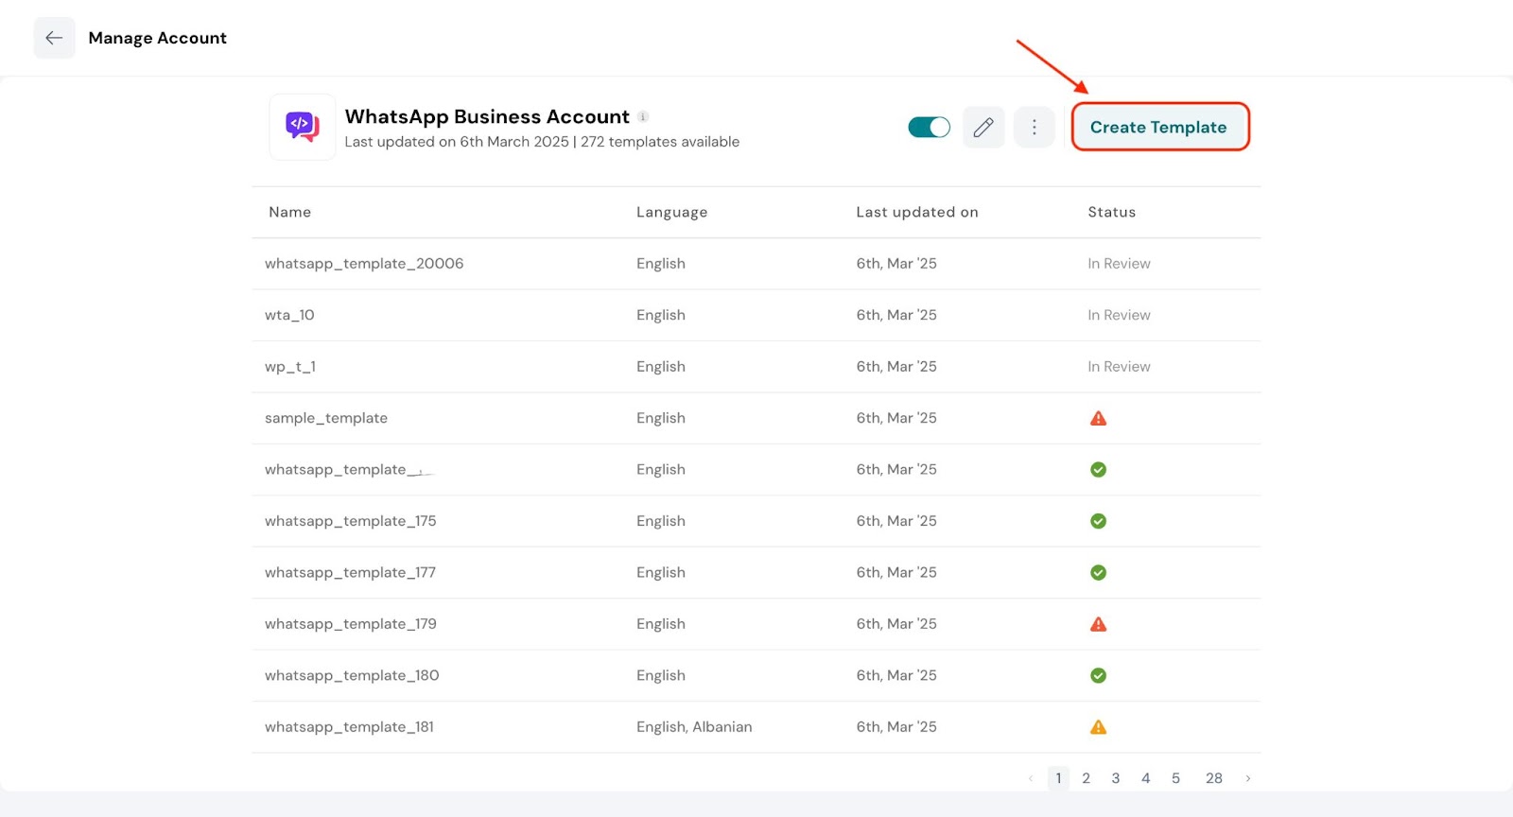The height and width of the screenshot is (817, 1513).
Task: Click orange warning icon for whatsapp_template_181
Action: point(1098,727)
